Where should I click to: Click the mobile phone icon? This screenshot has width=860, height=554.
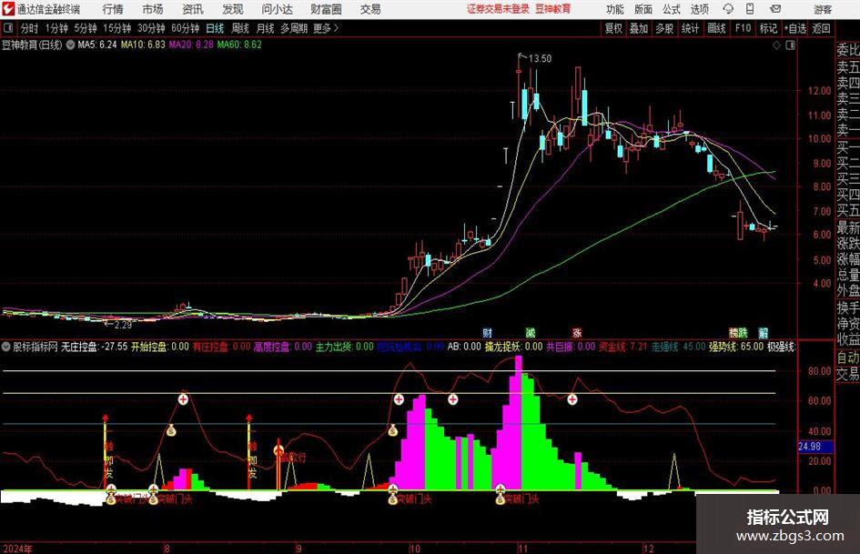(750, 9)
